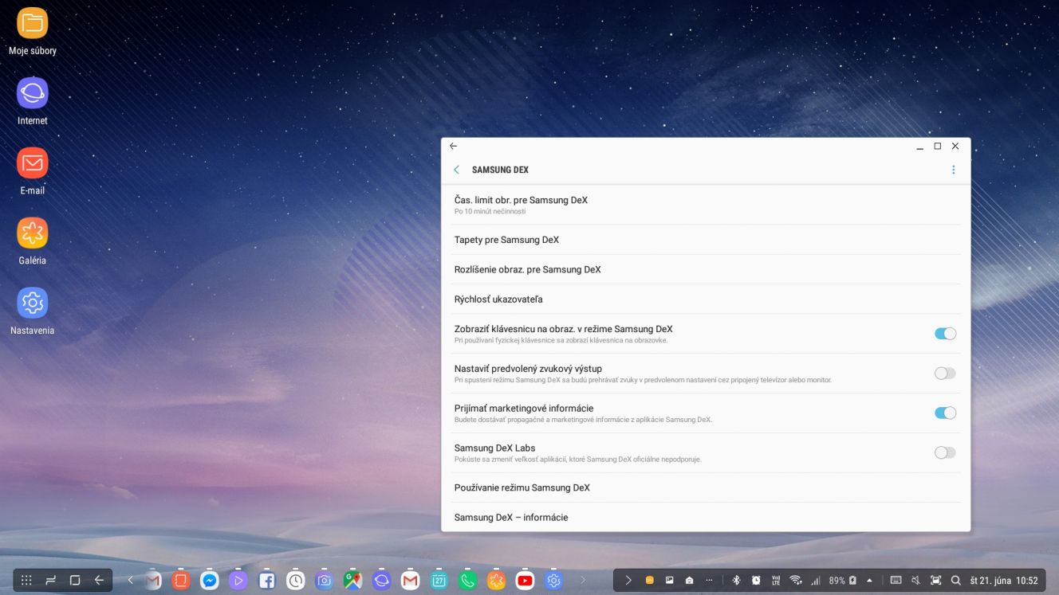The height and width of the screenshot is (595, 1059).
Task: Open the Galéria desktop icon
Action: [x=32, y=242]
